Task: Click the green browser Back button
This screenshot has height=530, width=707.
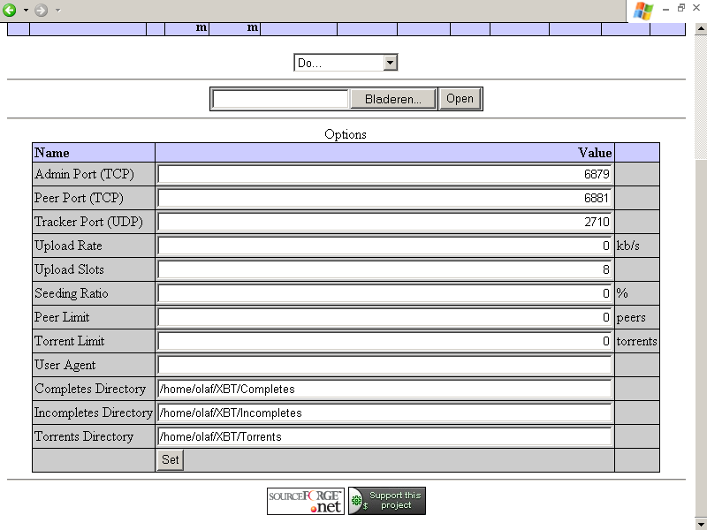Action: [10, 10]
